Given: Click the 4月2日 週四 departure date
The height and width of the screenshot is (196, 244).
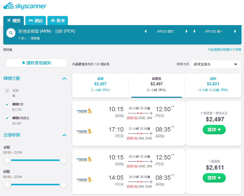Looking at the screenshot, I should click(165, 31).
